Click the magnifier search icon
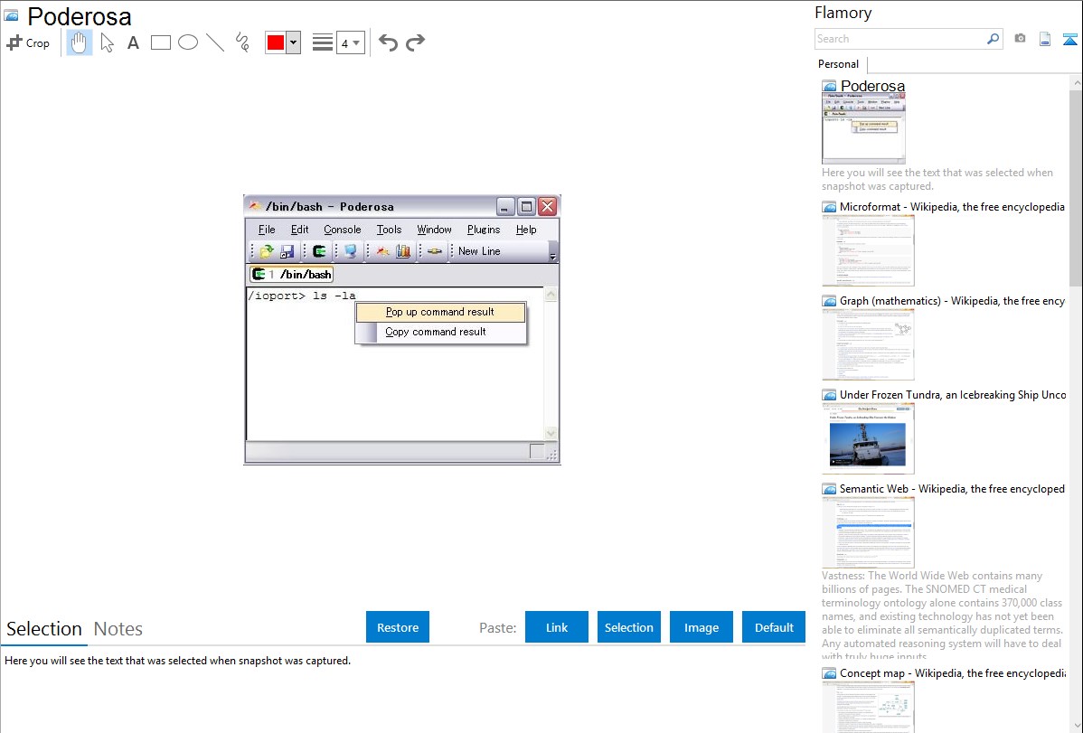Screen dimensions: 1083x733 coord(994,39)
